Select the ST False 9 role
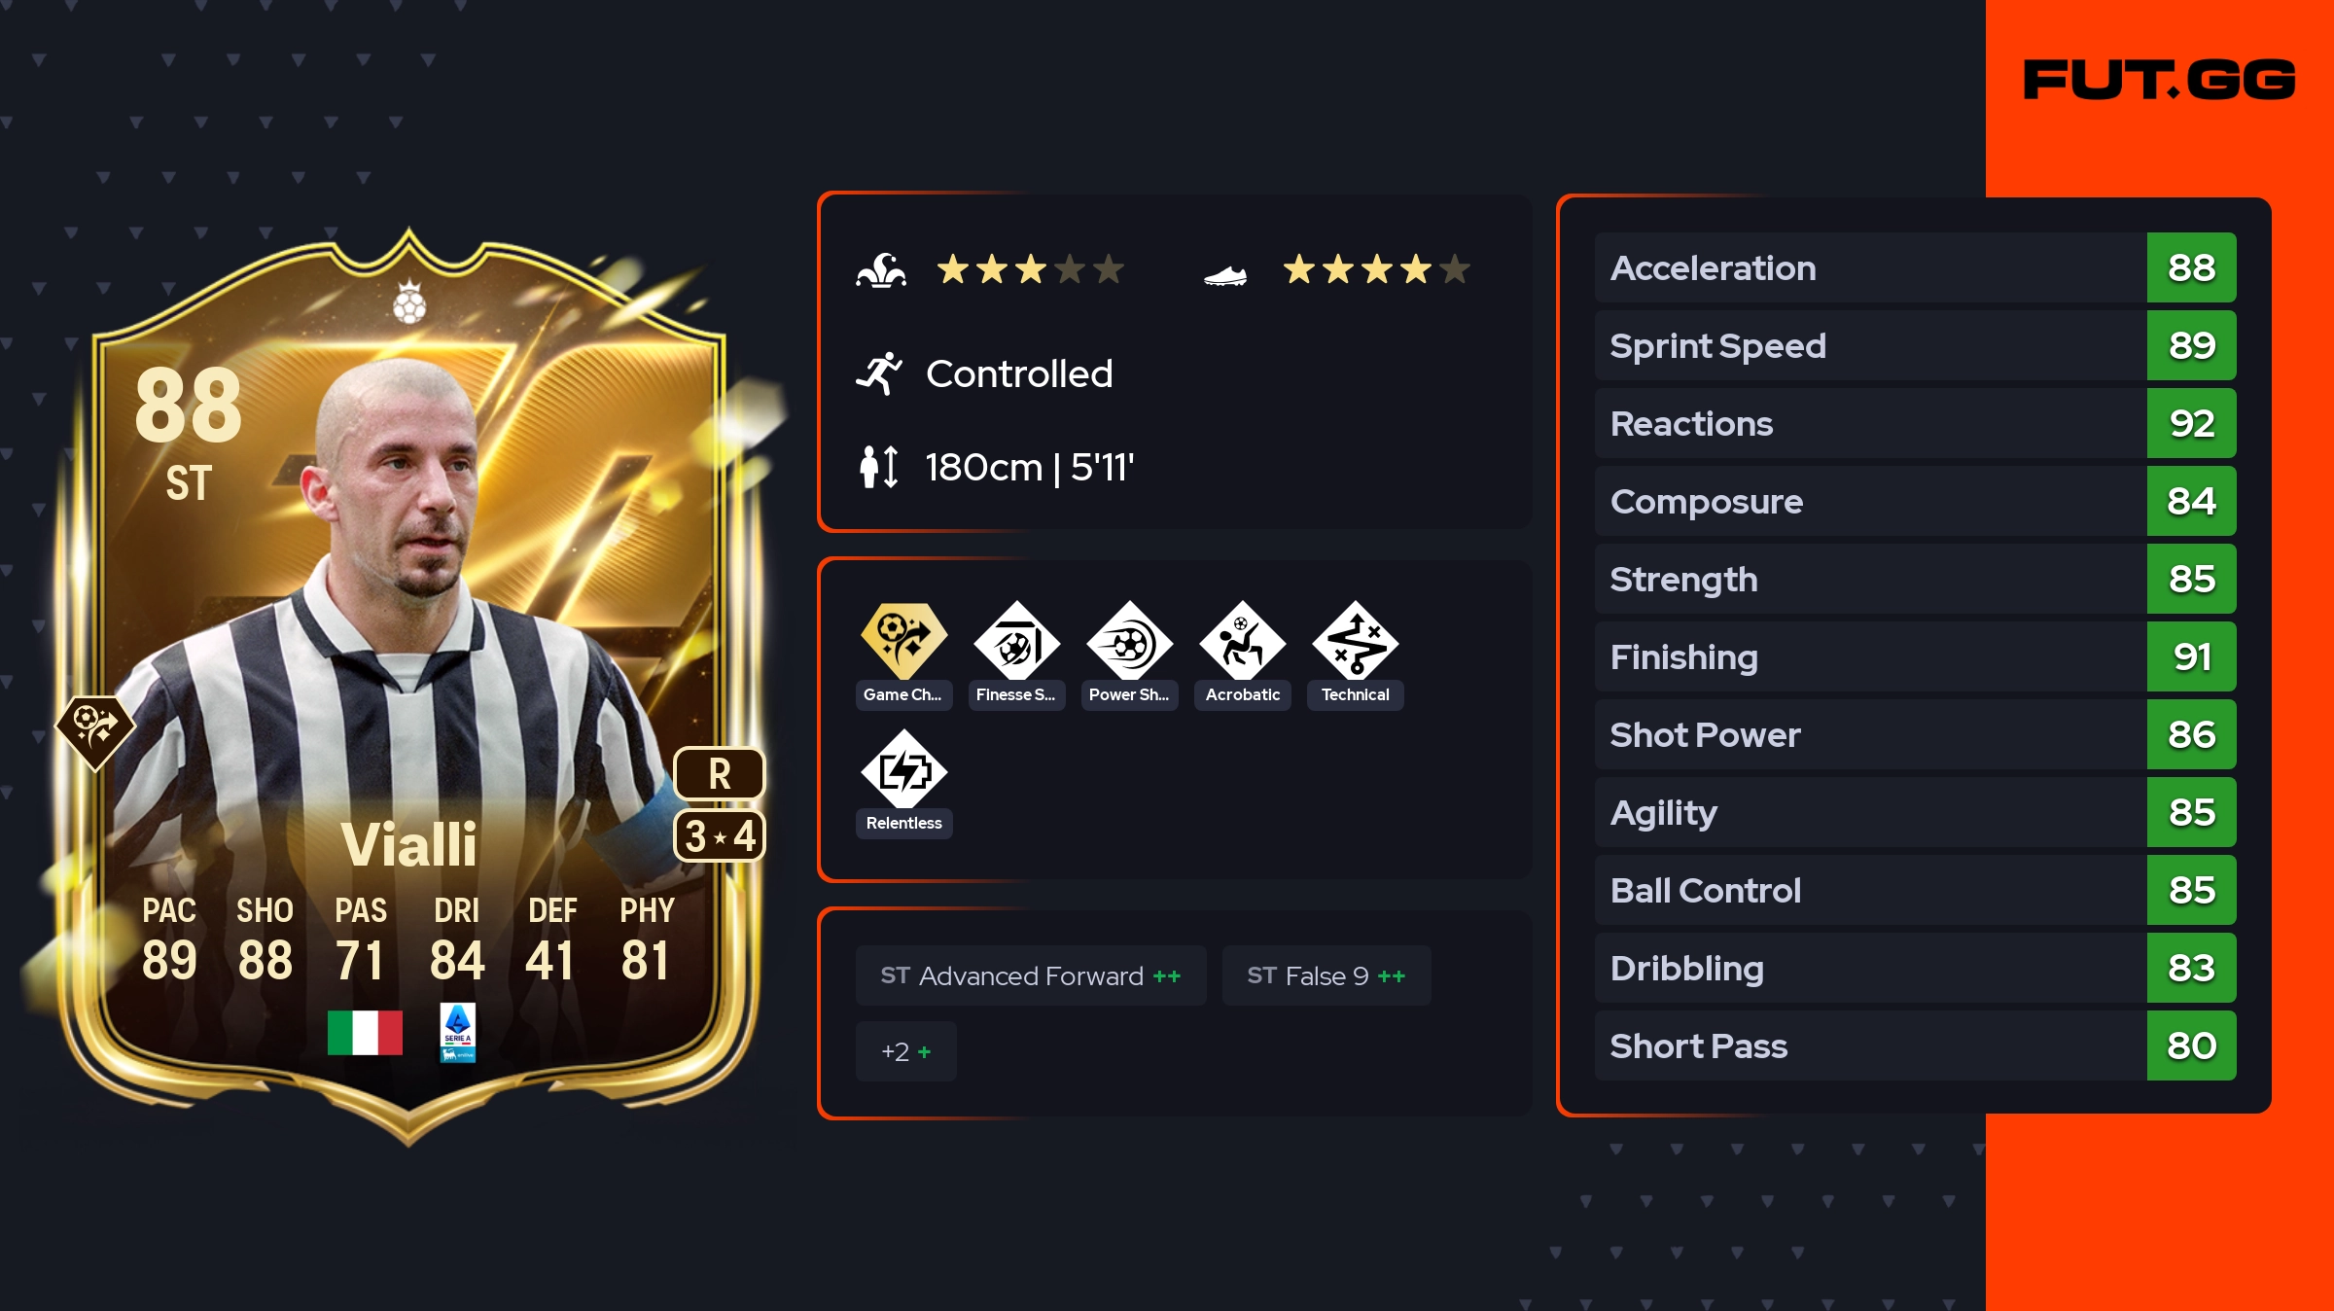The width and height of the screenshot is (2334, 1311). (x=1326, y=975)
